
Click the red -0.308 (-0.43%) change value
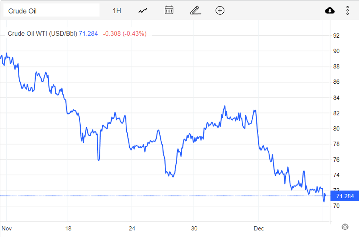pyautogui.click(x=125, y=34)
